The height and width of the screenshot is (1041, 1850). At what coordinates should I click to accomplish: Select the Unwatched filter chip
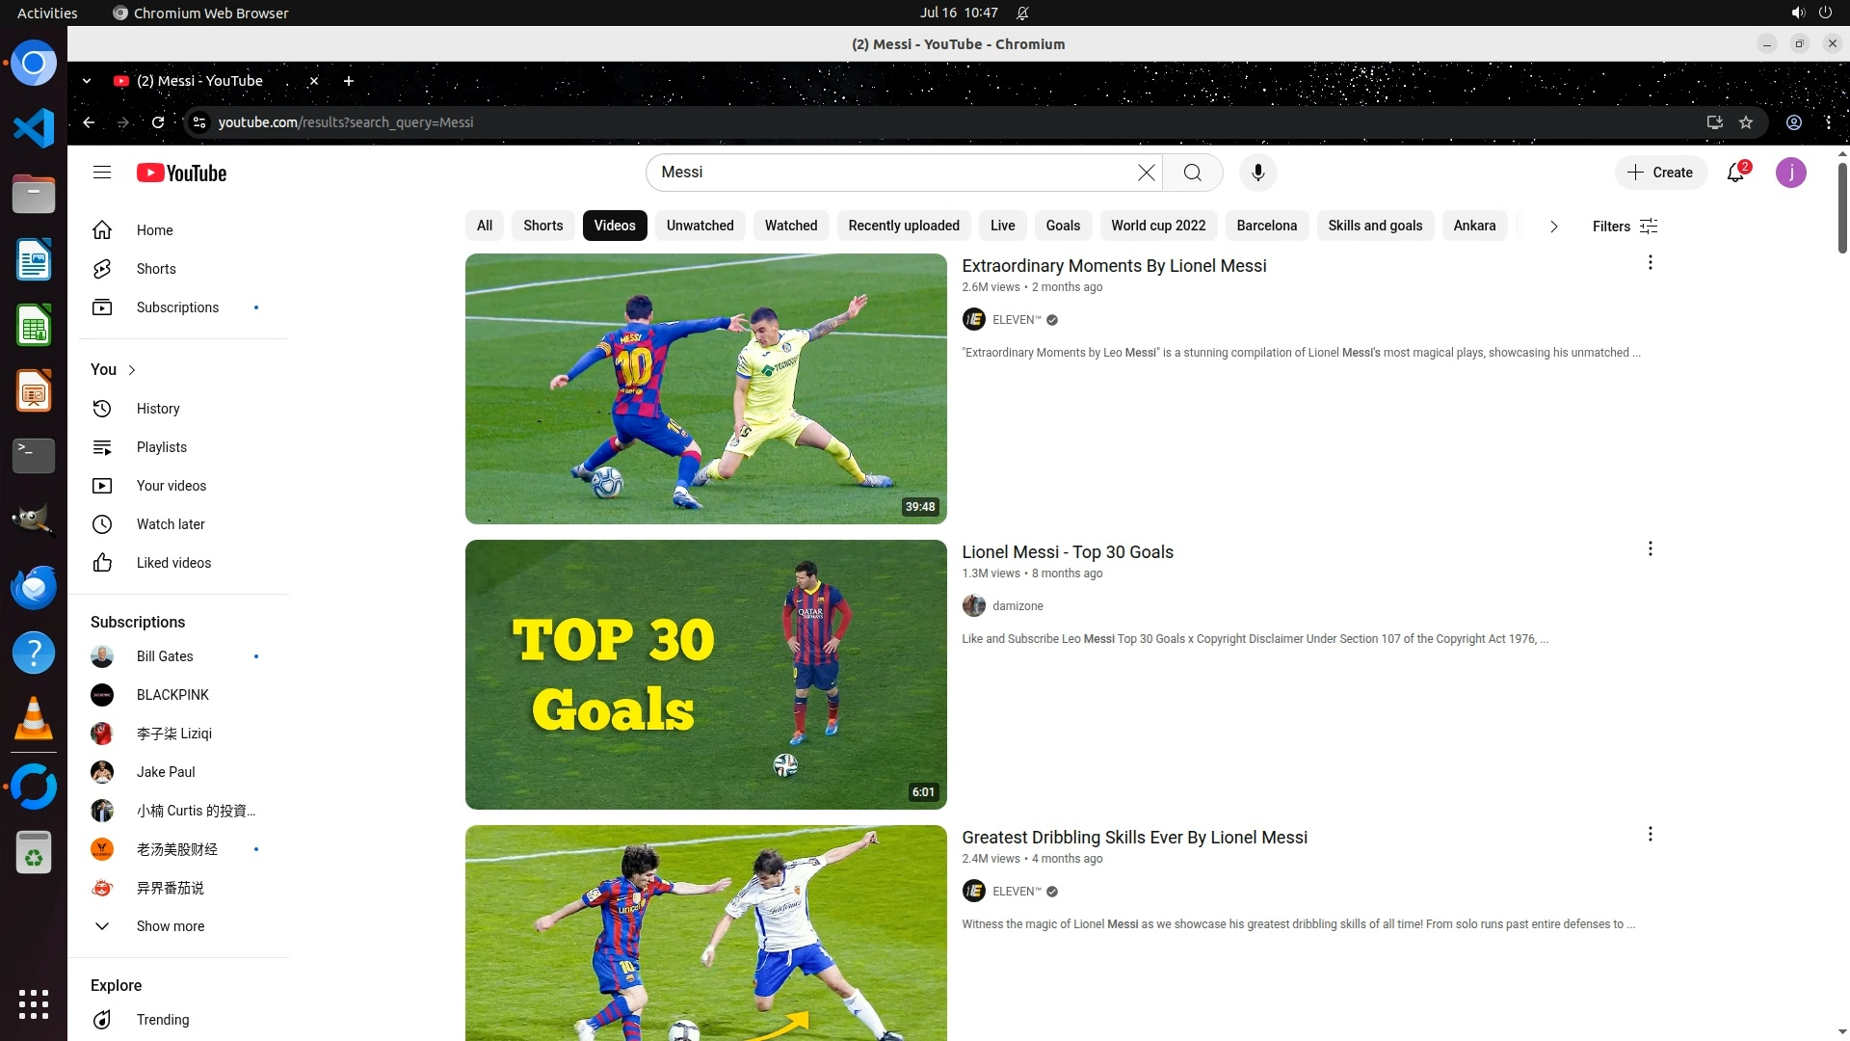point(700,226)
